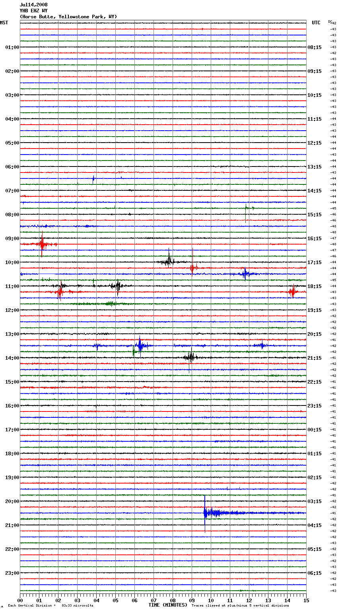This screenshot has width=338, height=611.
Task: Click minute tick label 15 on the bottom axis
Action: click(x=306, y=600)
